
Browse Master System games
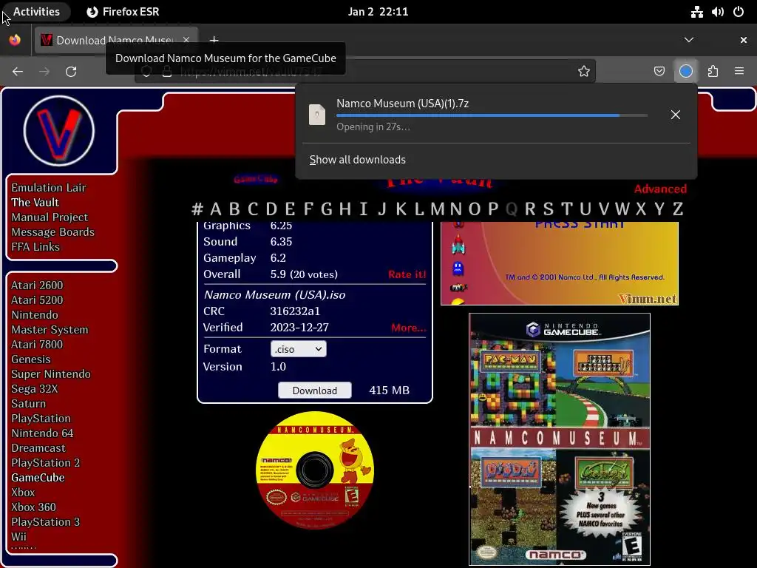tap(50, 330)
